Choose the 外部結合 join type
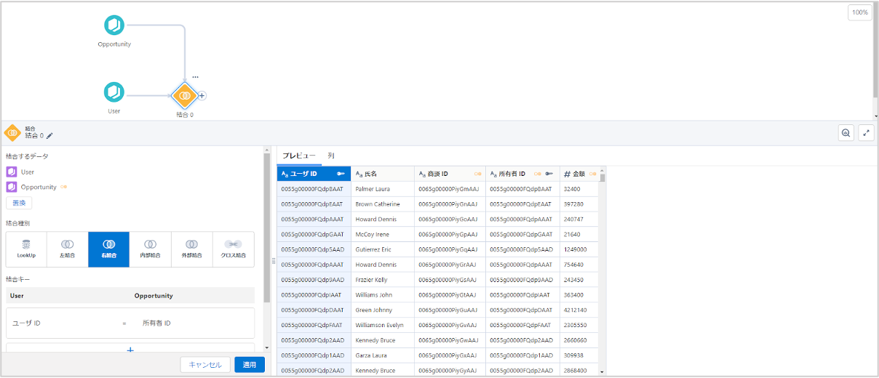 (x=192, y=249)
